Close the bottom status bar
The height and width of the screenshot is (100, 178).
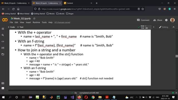point(176,93)
